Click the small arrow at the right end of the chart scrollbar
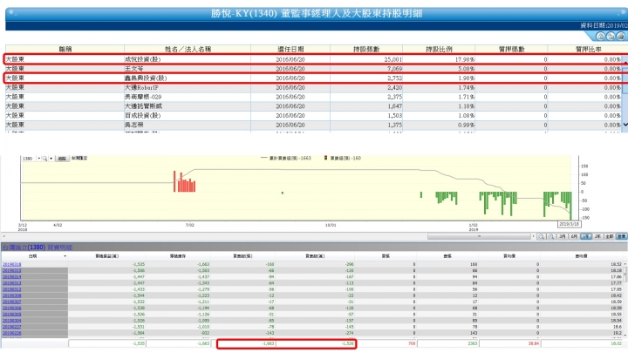Screen dimensions: 628x353 534,236
